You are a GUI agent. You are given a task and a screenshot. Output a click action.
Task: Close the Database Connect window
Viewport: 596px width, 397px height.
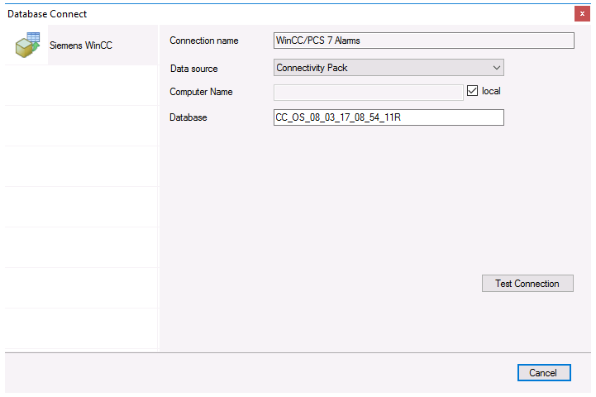point(582,14)
